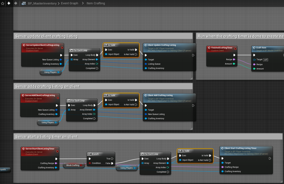
Task: Click the back navigation arrow
Action: 9,3
